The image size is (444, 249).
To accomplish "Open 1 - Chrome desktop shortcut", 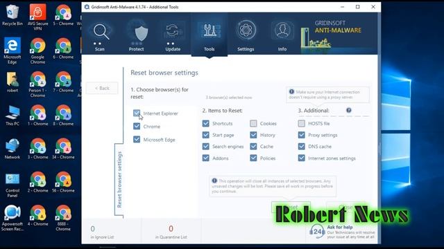I will [37, 116].
